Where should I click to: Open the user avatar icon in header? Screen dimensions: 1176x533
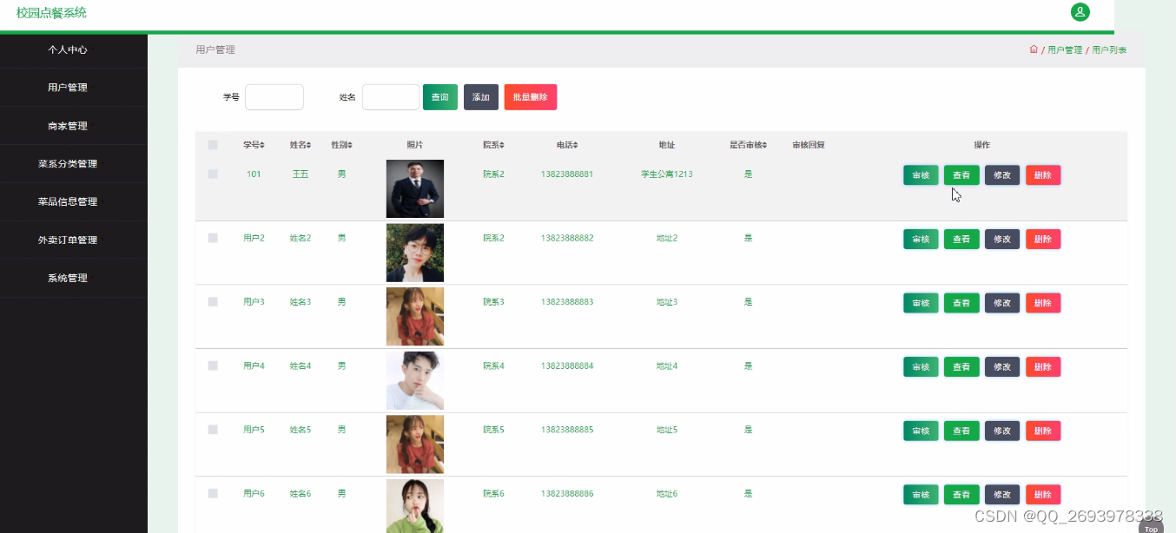[x=1080, y=12]
